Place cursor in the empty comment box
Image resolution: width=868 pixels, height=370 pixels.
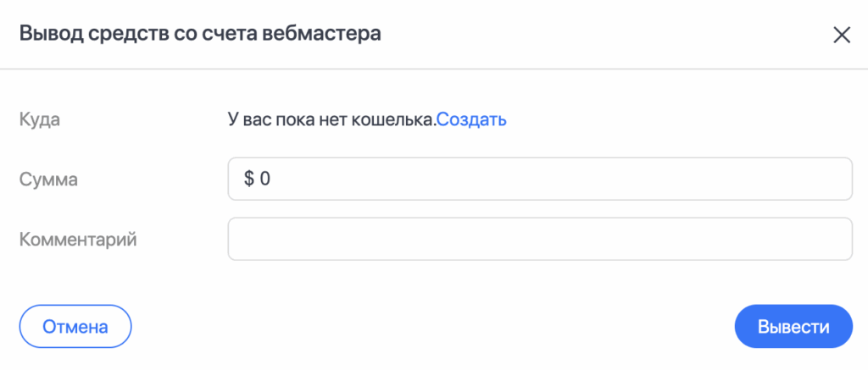click(539, 240)
